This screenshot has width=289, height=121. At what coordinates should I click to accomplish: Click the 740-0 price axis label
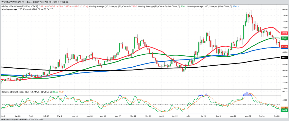285,28
